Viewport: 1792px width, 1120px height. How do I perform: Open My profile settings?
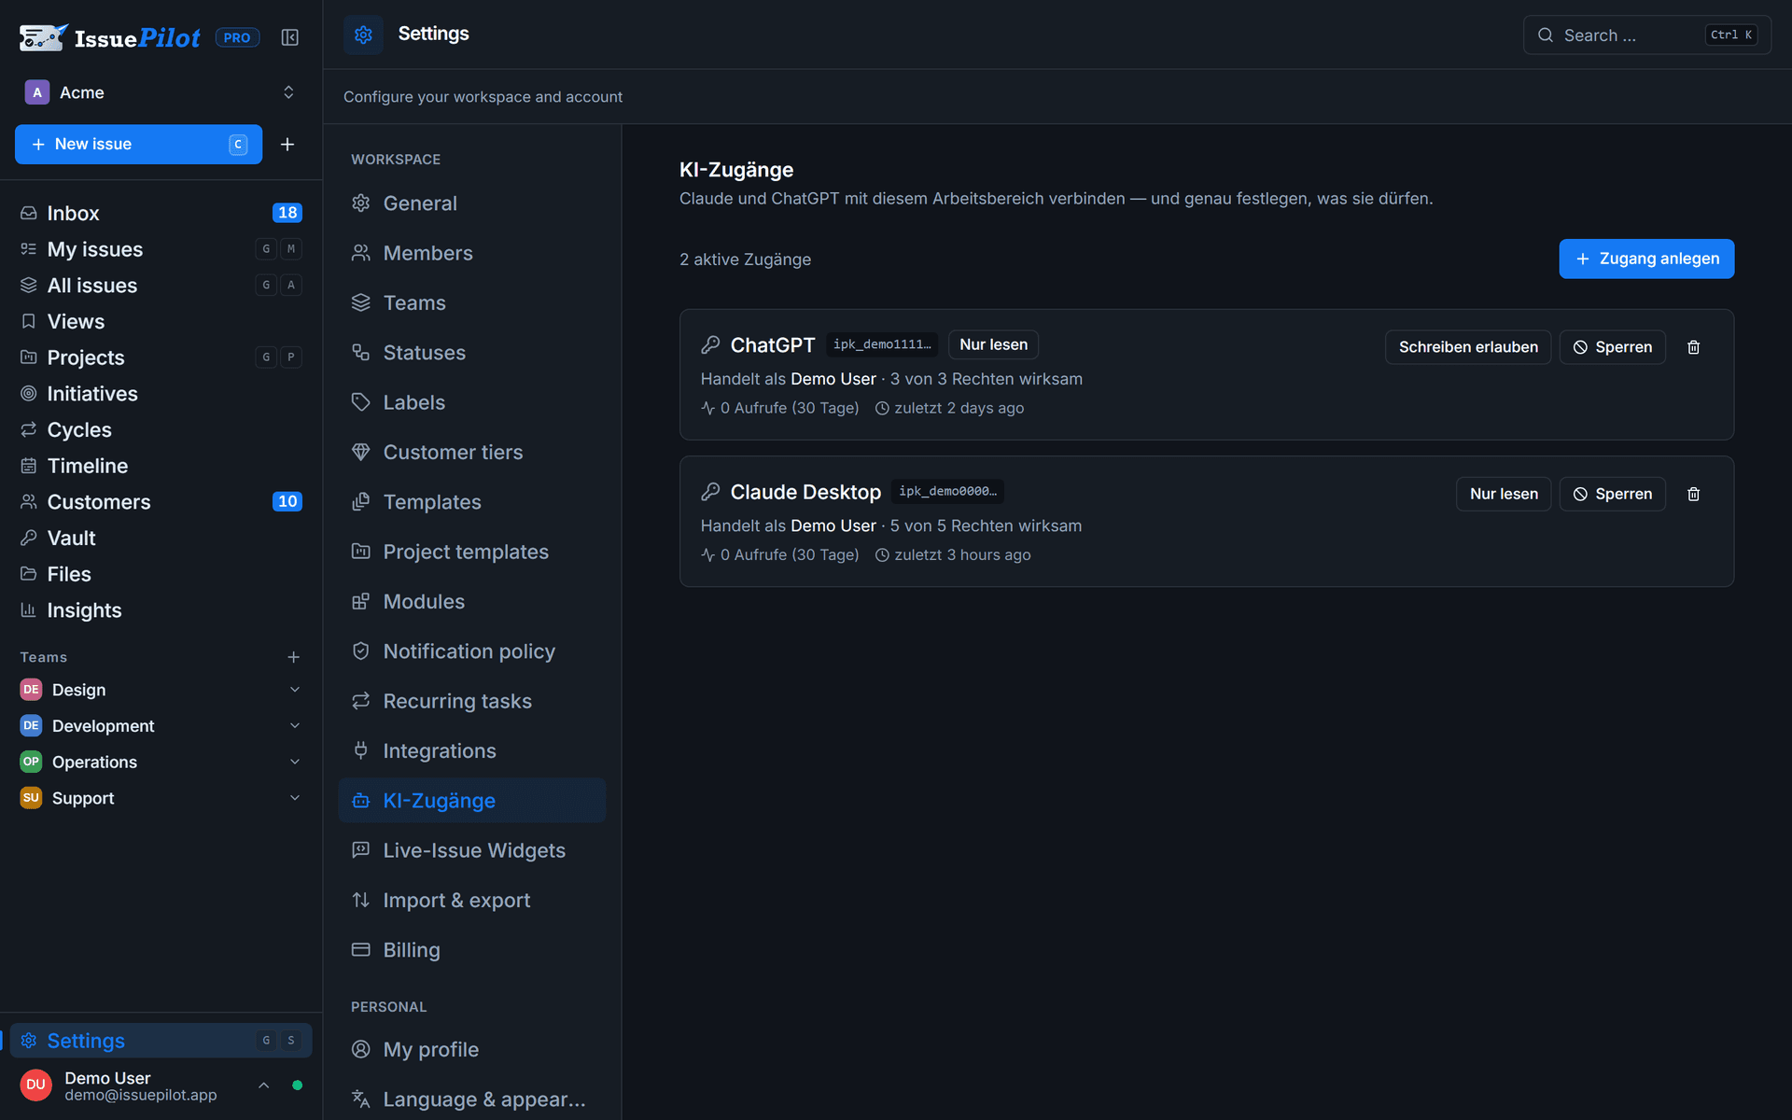(472, 1049)
